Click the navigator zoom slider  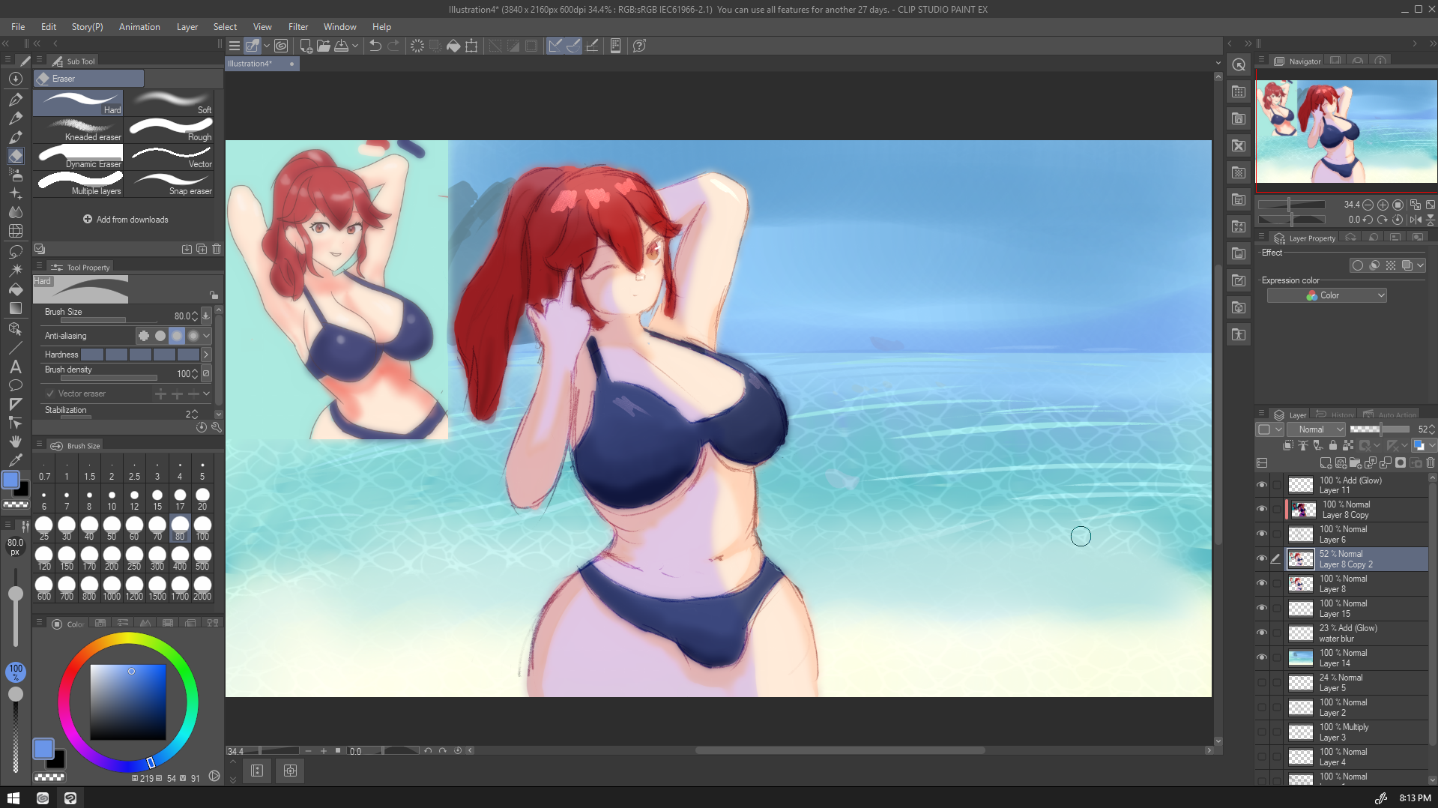tap(1292, 205)
